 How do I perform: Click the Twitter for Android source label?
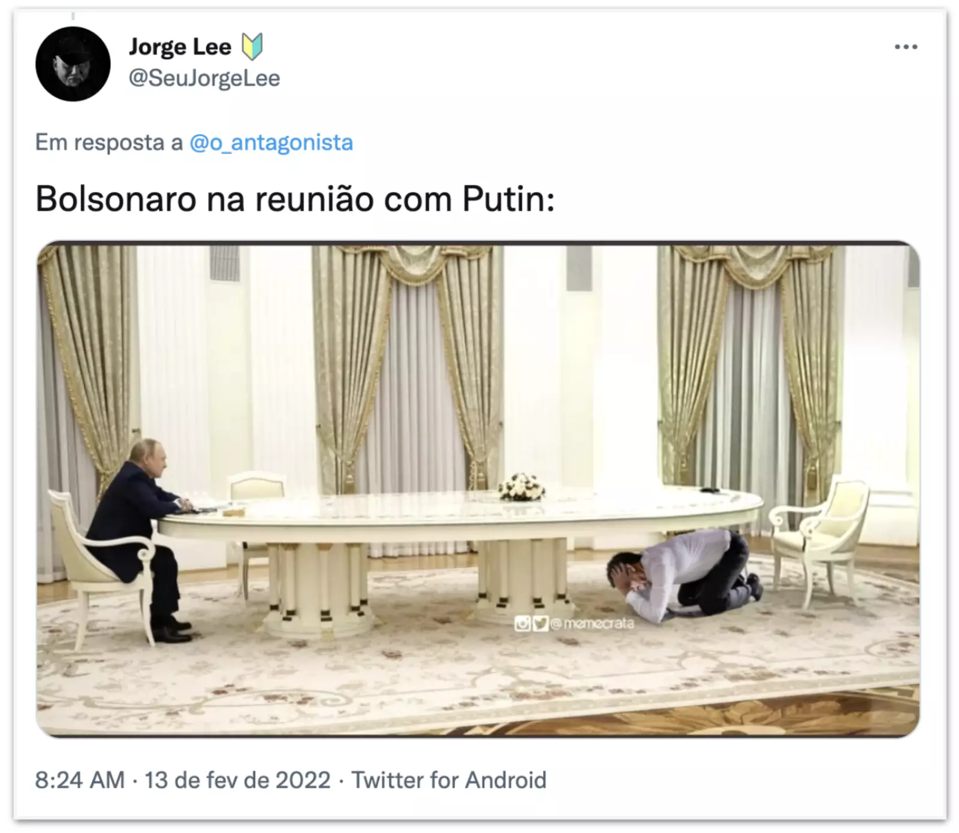[449, 780]
